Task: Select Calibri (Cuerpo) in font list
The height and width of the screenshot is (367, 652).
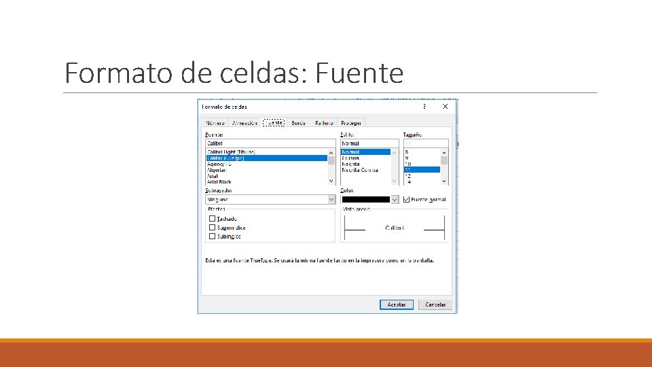Action: click(x=266, y=158)
